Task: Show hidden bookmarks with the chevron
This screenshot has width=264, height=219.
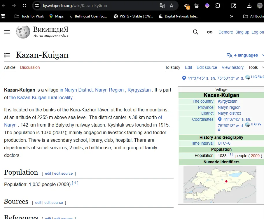Action: [x=232, y=16]
